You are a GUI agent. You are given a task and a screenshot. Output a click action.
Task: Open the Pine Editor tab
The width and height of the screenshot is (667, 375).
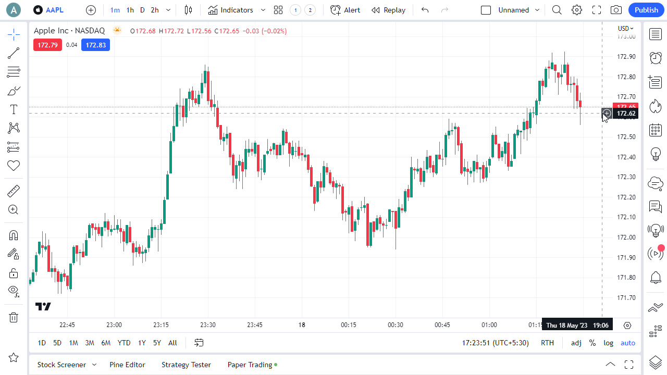click(x=127, y=365)
